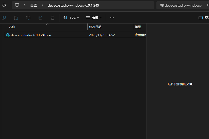The image size is (209, 139).
Task: Select the devecostudio-windows-6.0.1.249 breadcrumb
Action: tap(73, 5)
